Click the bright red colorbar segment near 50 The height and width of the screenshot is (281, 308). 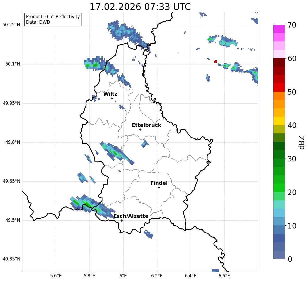click(279, 88)
